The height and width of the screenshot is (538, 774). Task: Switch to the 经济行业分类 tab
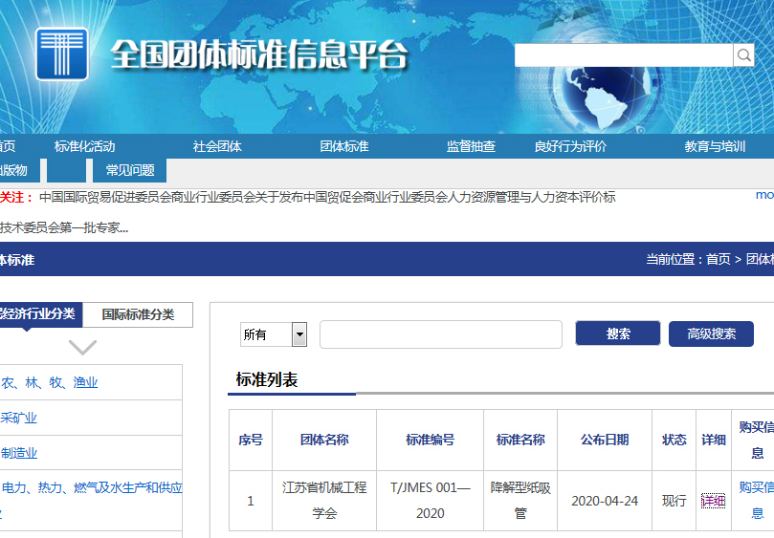point(39,314)
